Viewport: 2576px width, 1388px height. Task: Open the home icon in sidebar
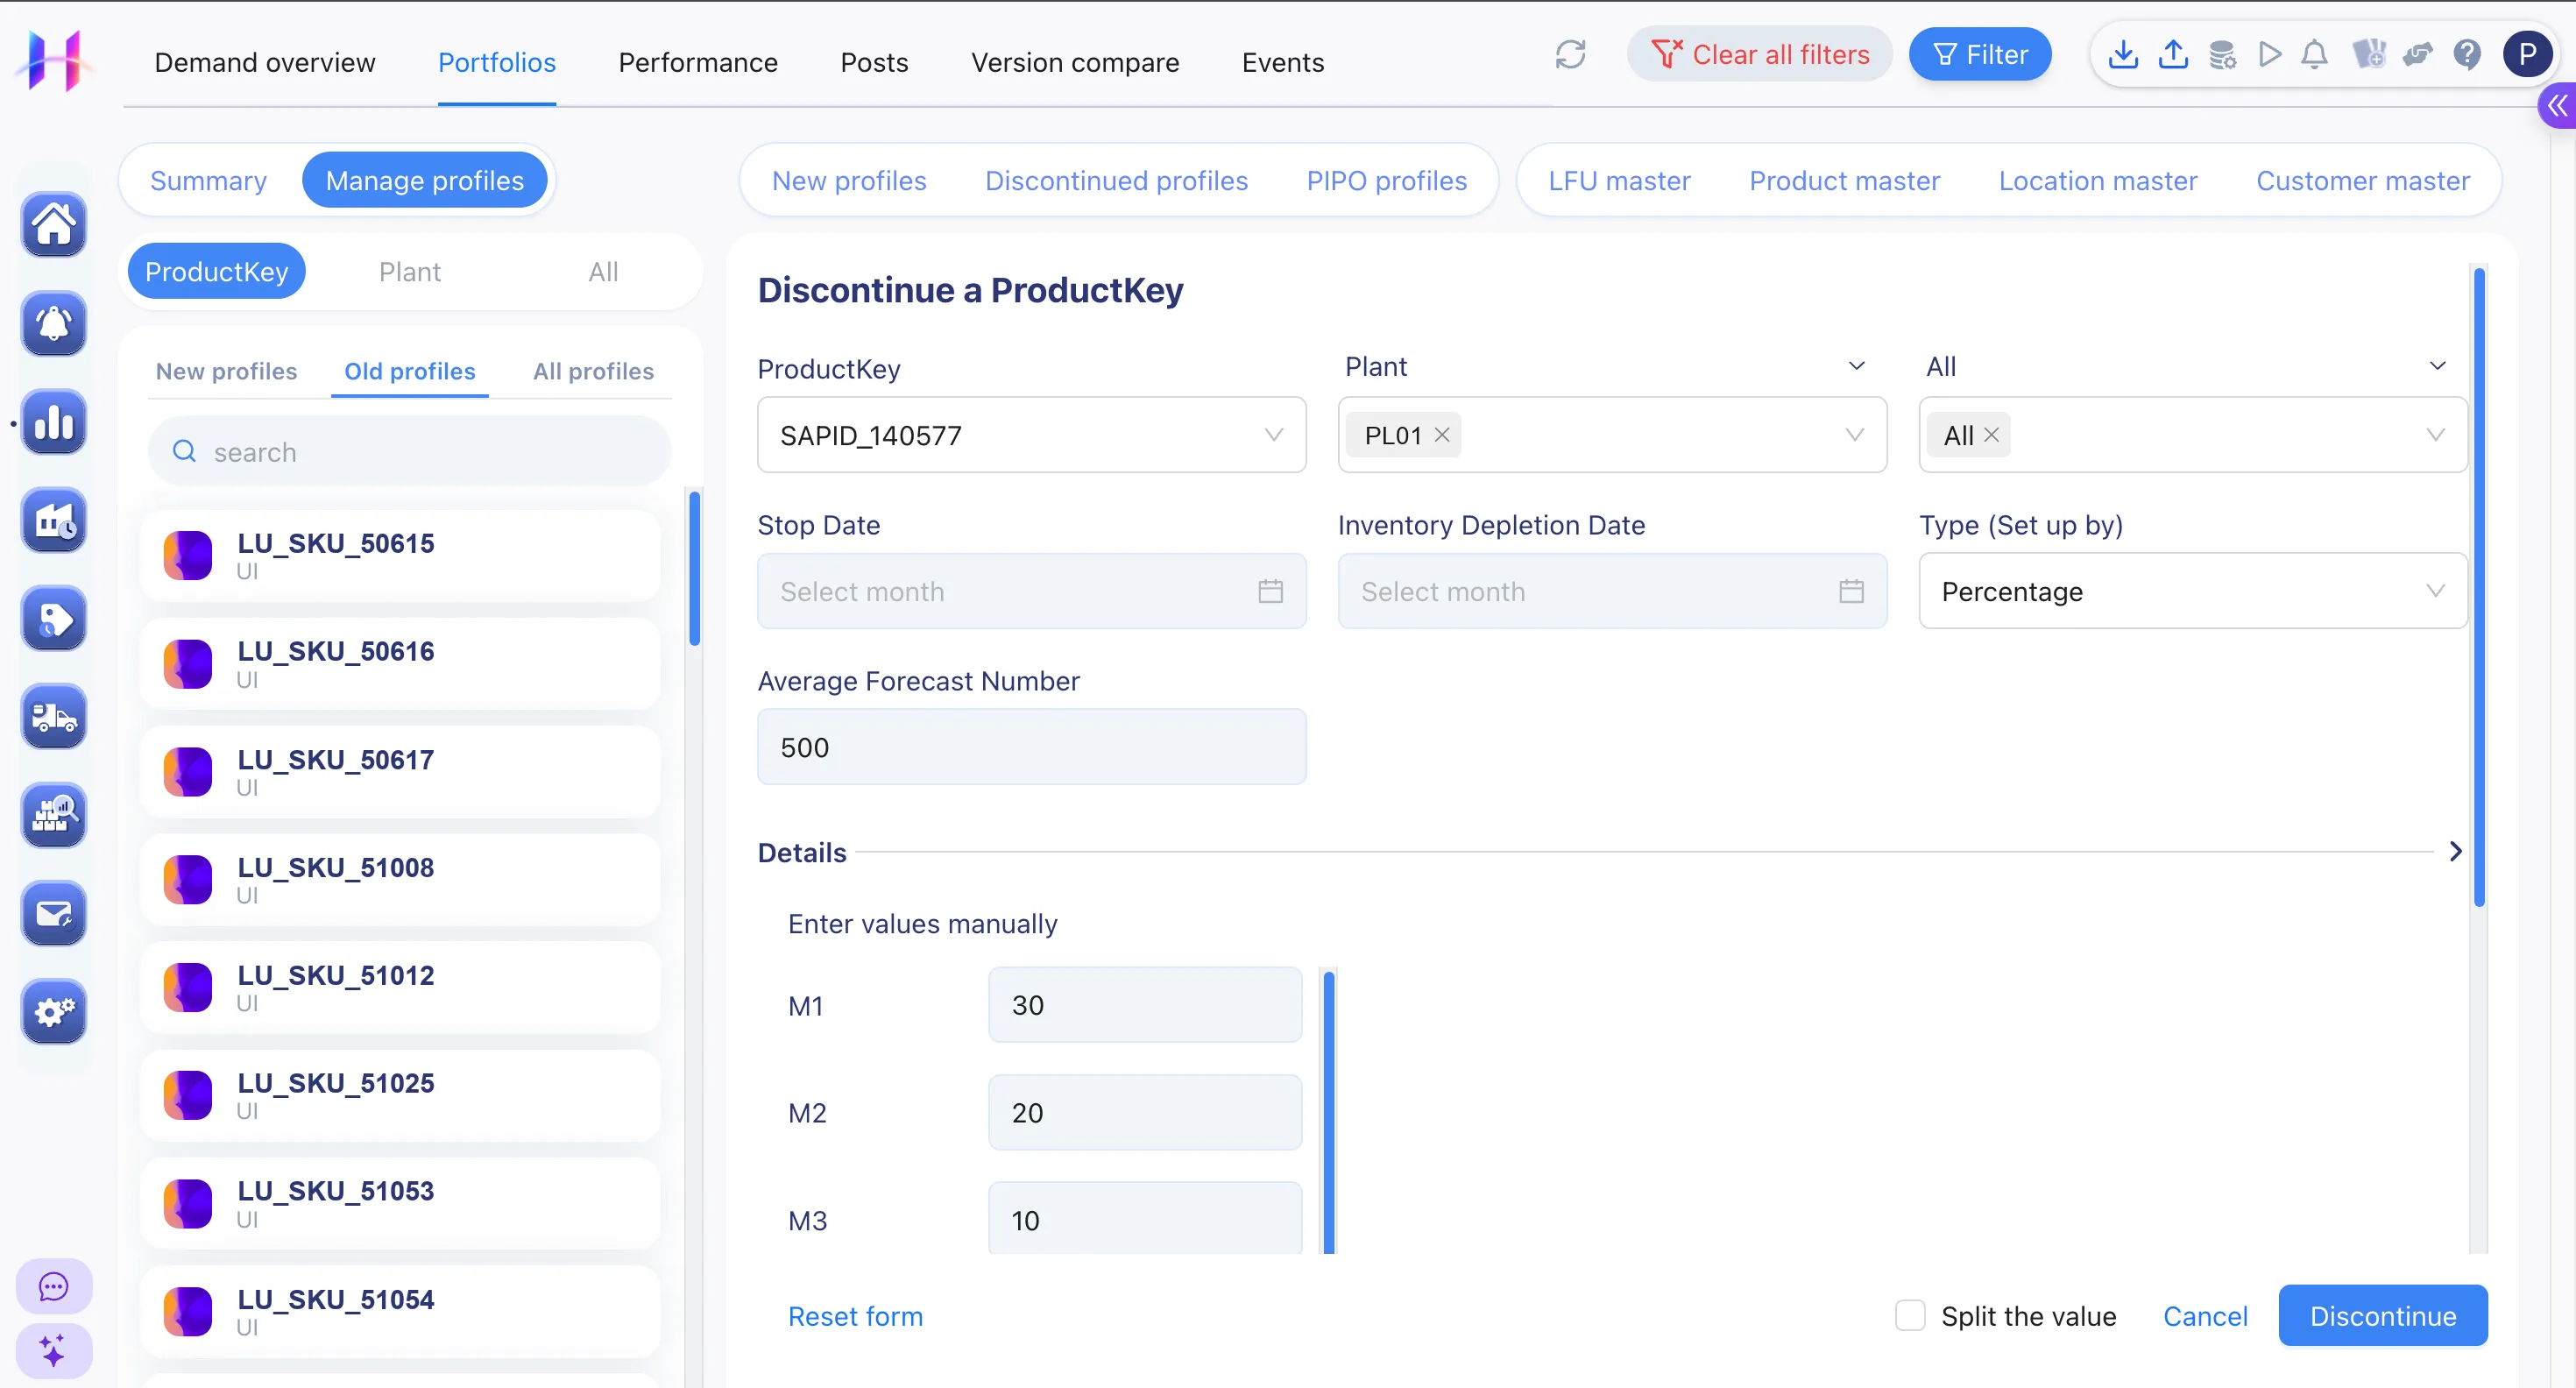click(x=54, y=224)
